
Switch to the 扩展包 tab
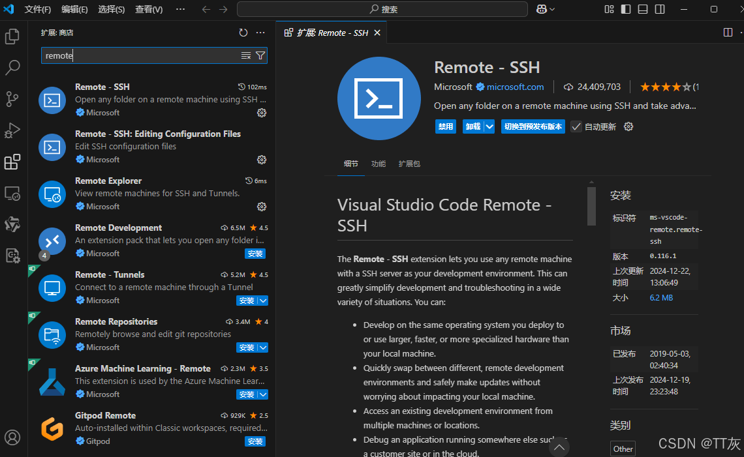pos(409,164)
